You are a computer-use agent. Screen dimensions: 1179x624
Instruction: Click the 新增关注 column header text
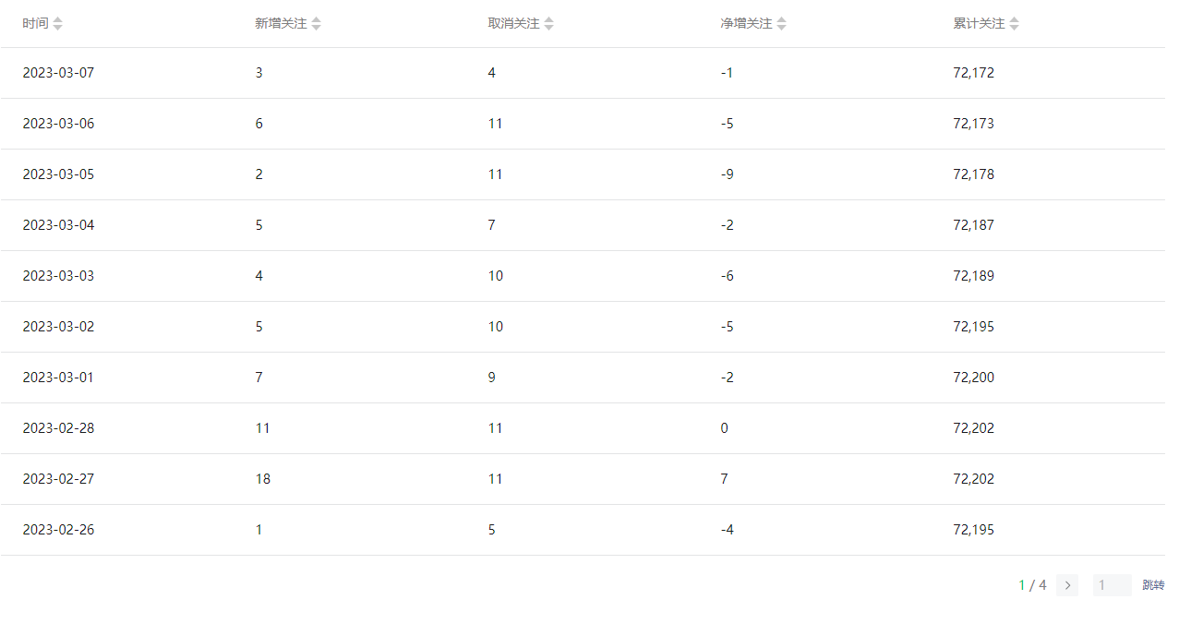pyautogui.click(x=281, y=24)
